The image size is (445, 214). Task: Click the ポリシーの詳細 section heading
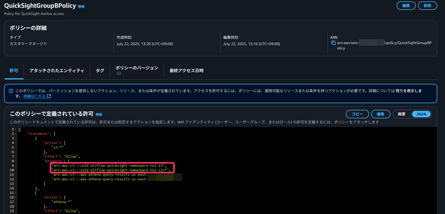[x=28, y=28]
